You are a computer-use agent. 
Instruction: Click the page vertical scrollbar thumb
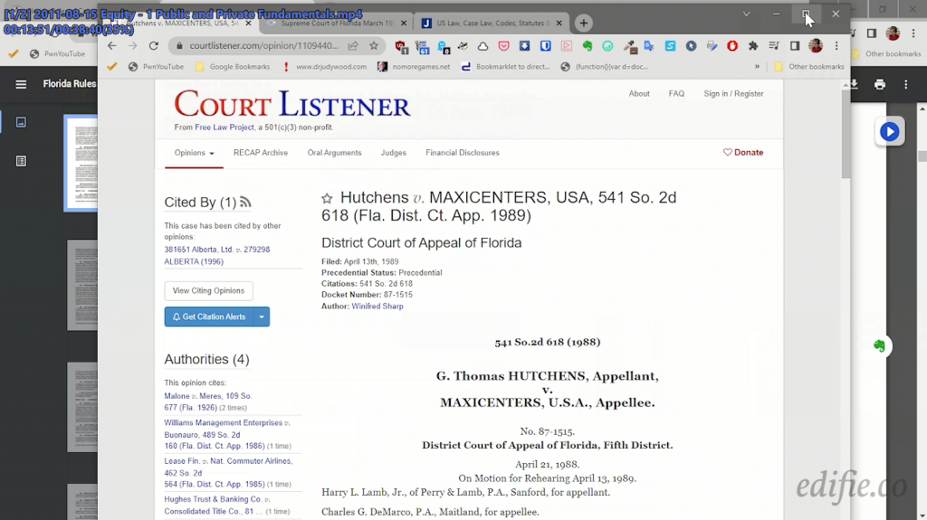(846, 134)
